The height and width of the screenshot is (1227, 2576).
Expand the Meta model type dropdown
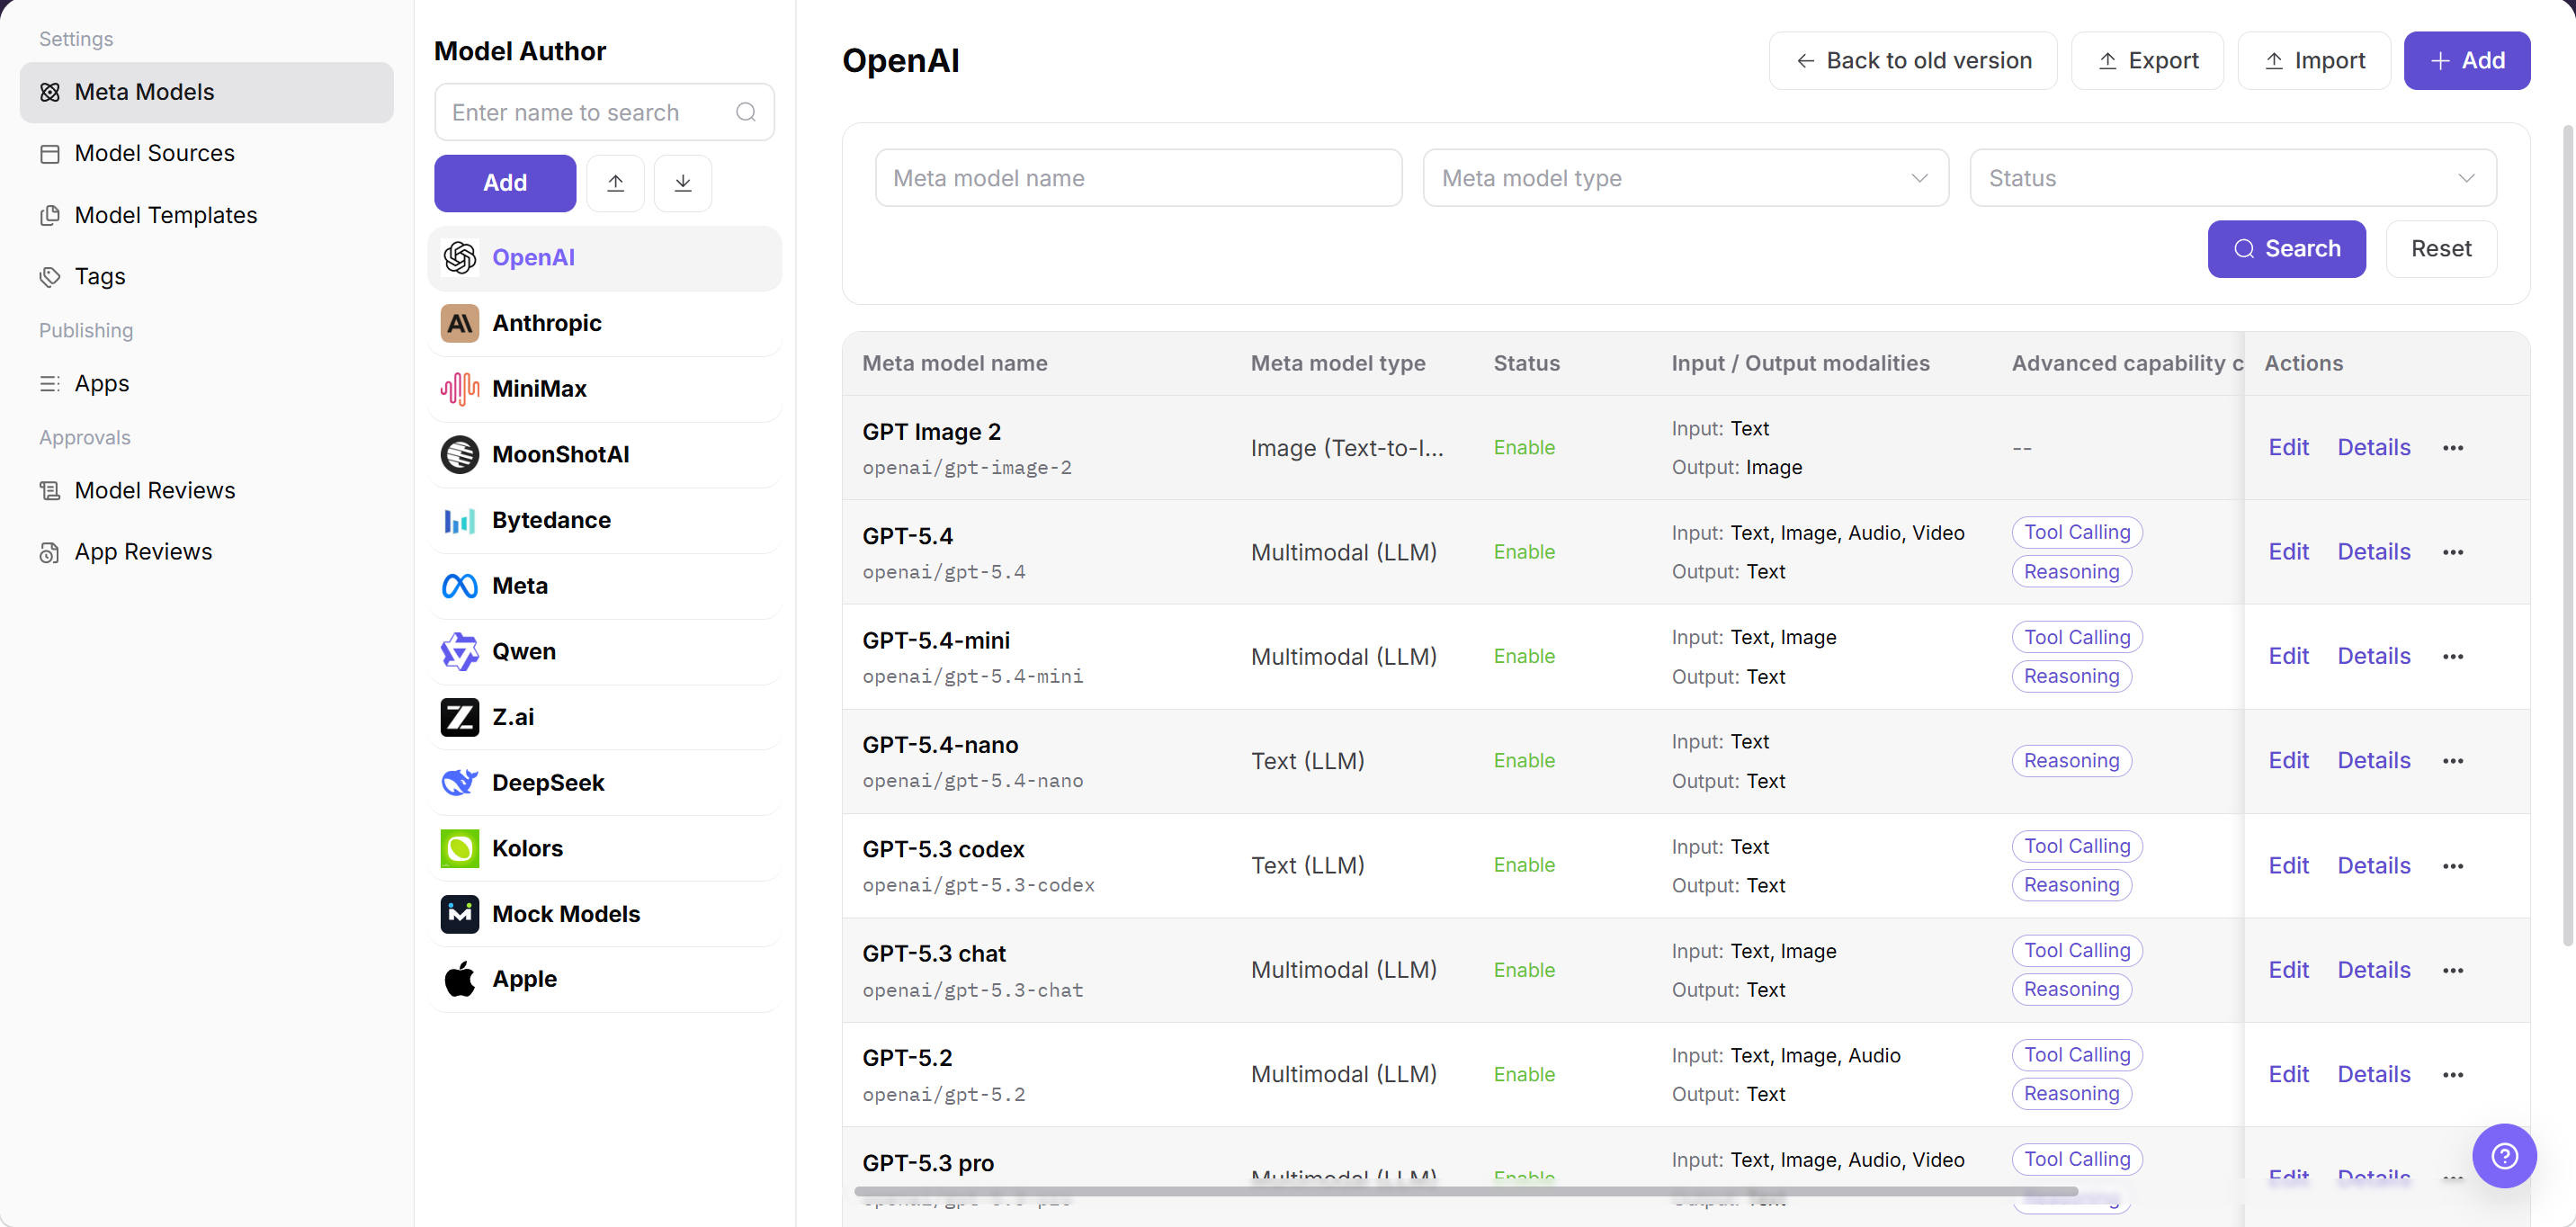[x=1686, y=178]
